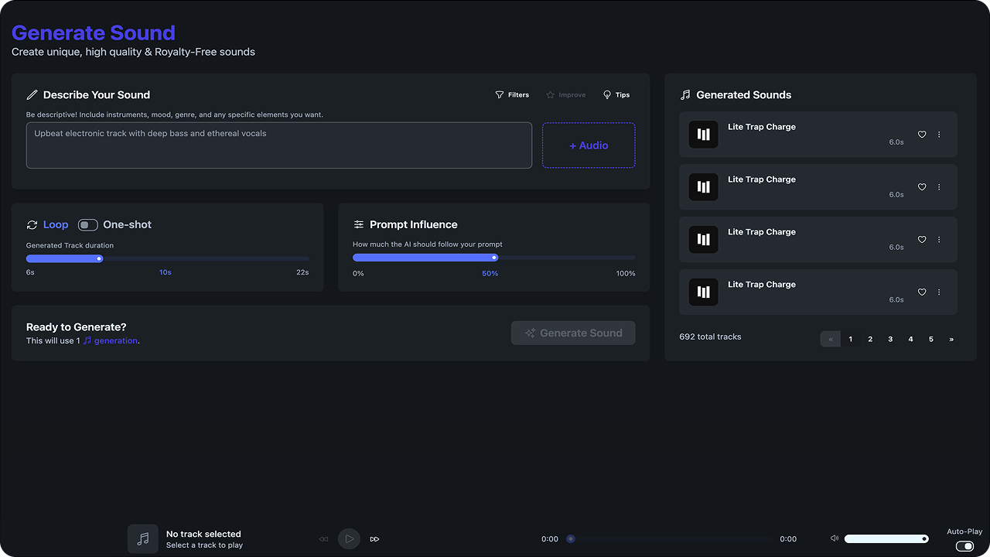The height and width of the screenshot is (557, 990).
Task: Click the speaker volume icon
Action: (x=834, y=538)
